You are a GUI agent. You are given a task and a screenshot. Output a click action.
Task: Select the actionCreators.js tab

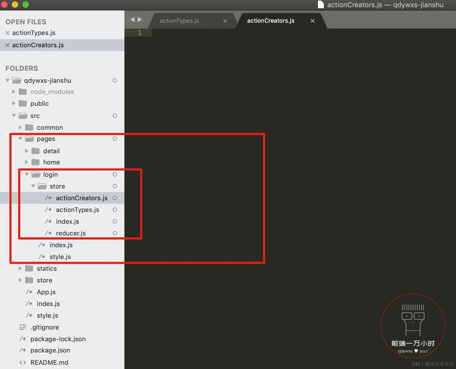(x=271, y=21)
